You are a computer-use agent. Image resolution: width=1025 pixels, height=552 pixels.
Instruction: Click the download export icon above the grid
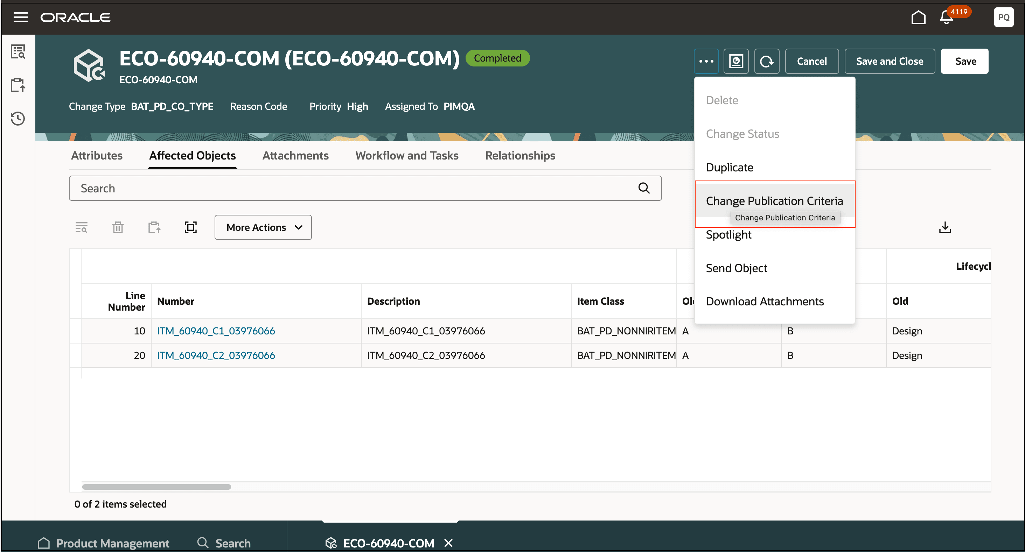[945, 227]
